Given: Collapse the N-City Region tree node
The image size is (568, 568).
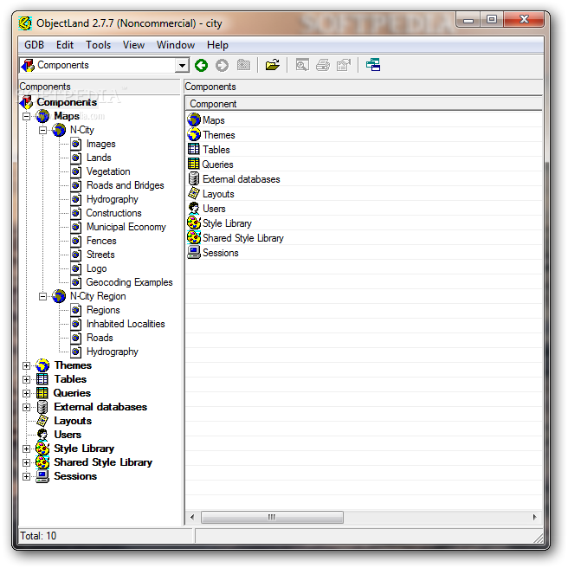Looking at the screenshot, I should [42, 297].
